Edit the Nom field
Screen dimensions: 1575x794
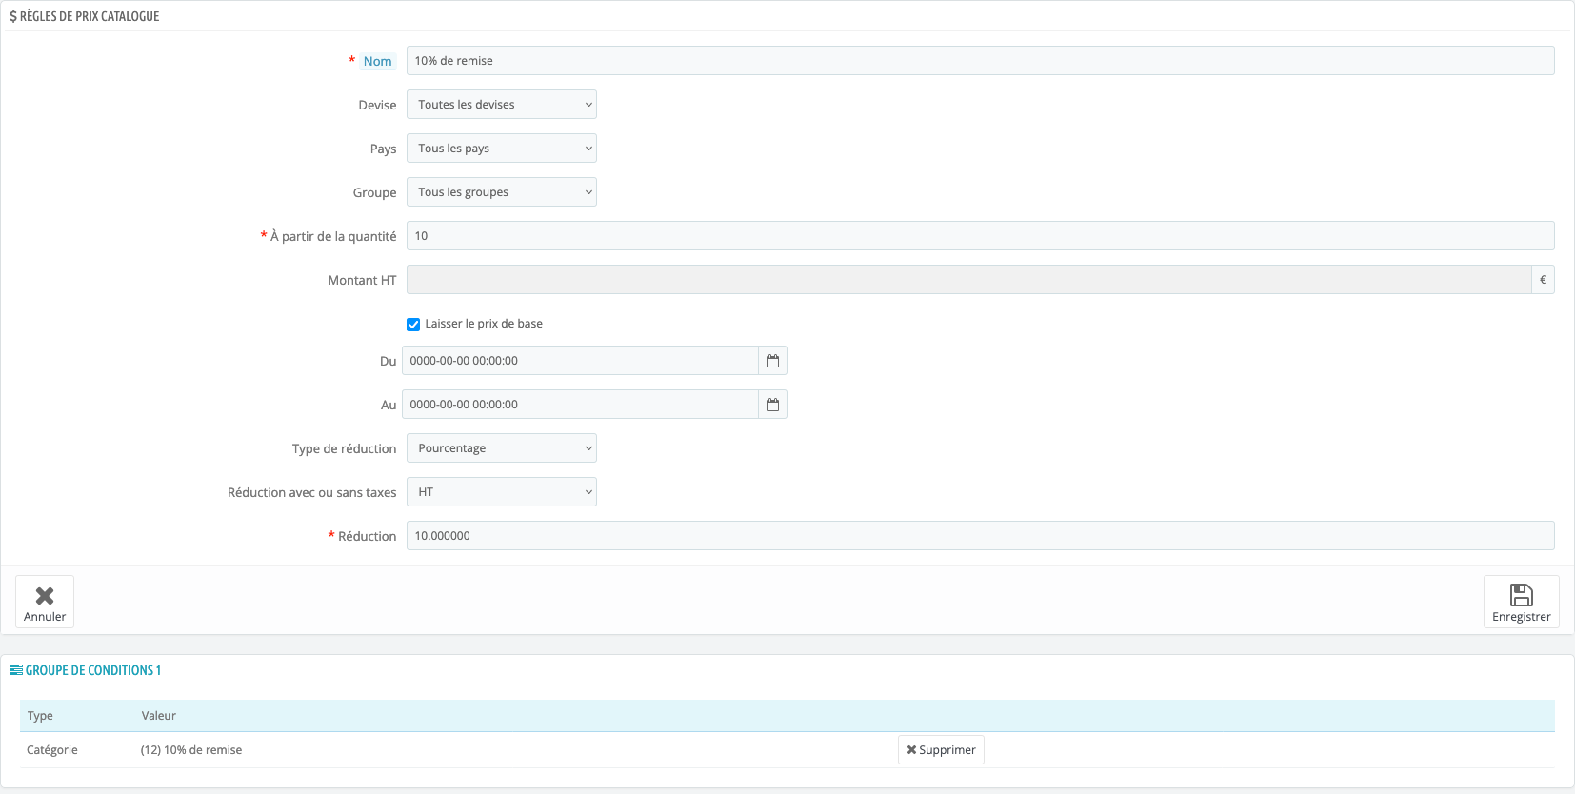pyautogui.click(x=981, y=61)
